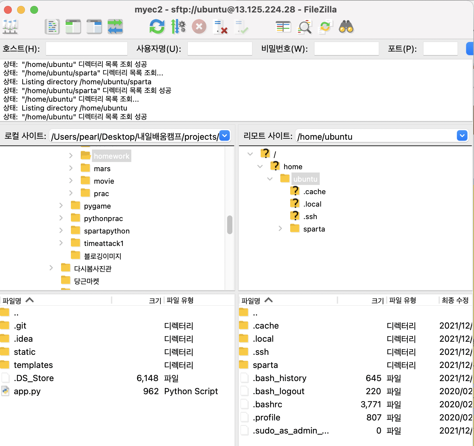Expand the prac folder
The height and width of the screenshot is (446, 474).
pos(71,193)
